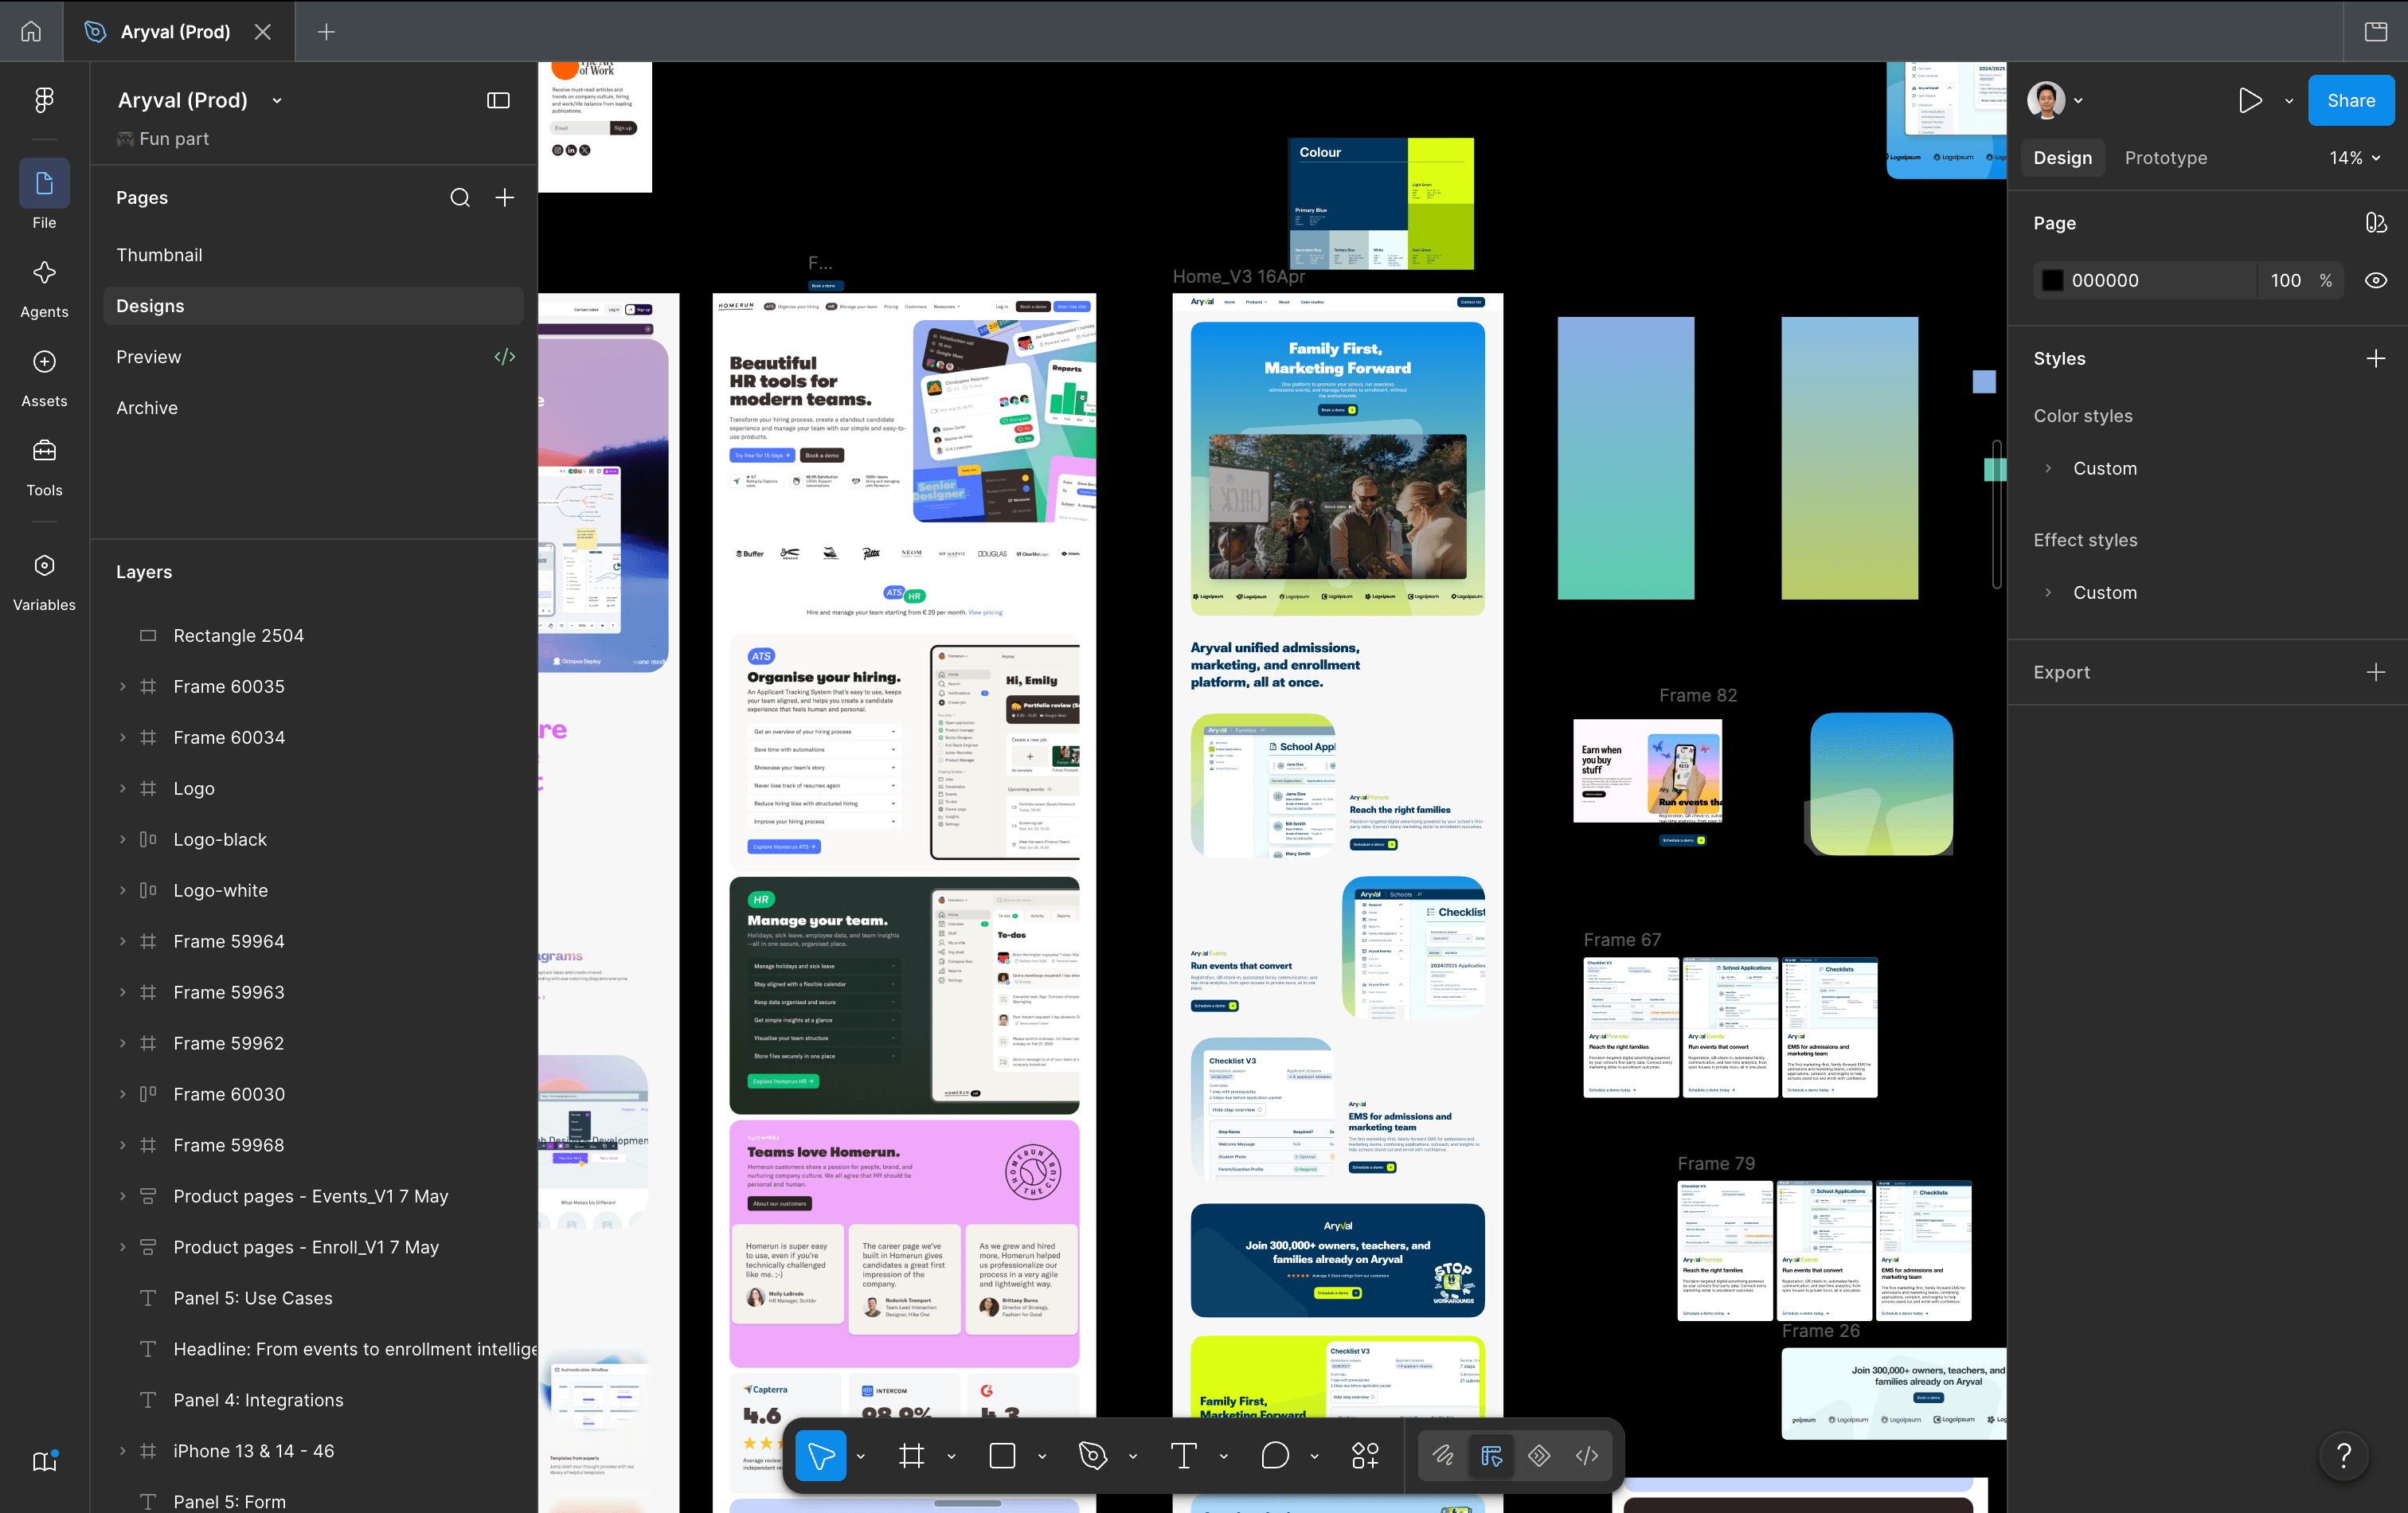This screenshot has height=1513, width=2408.
Task: Open the window panel icon at top right
Action: [x=2376, y=32]
